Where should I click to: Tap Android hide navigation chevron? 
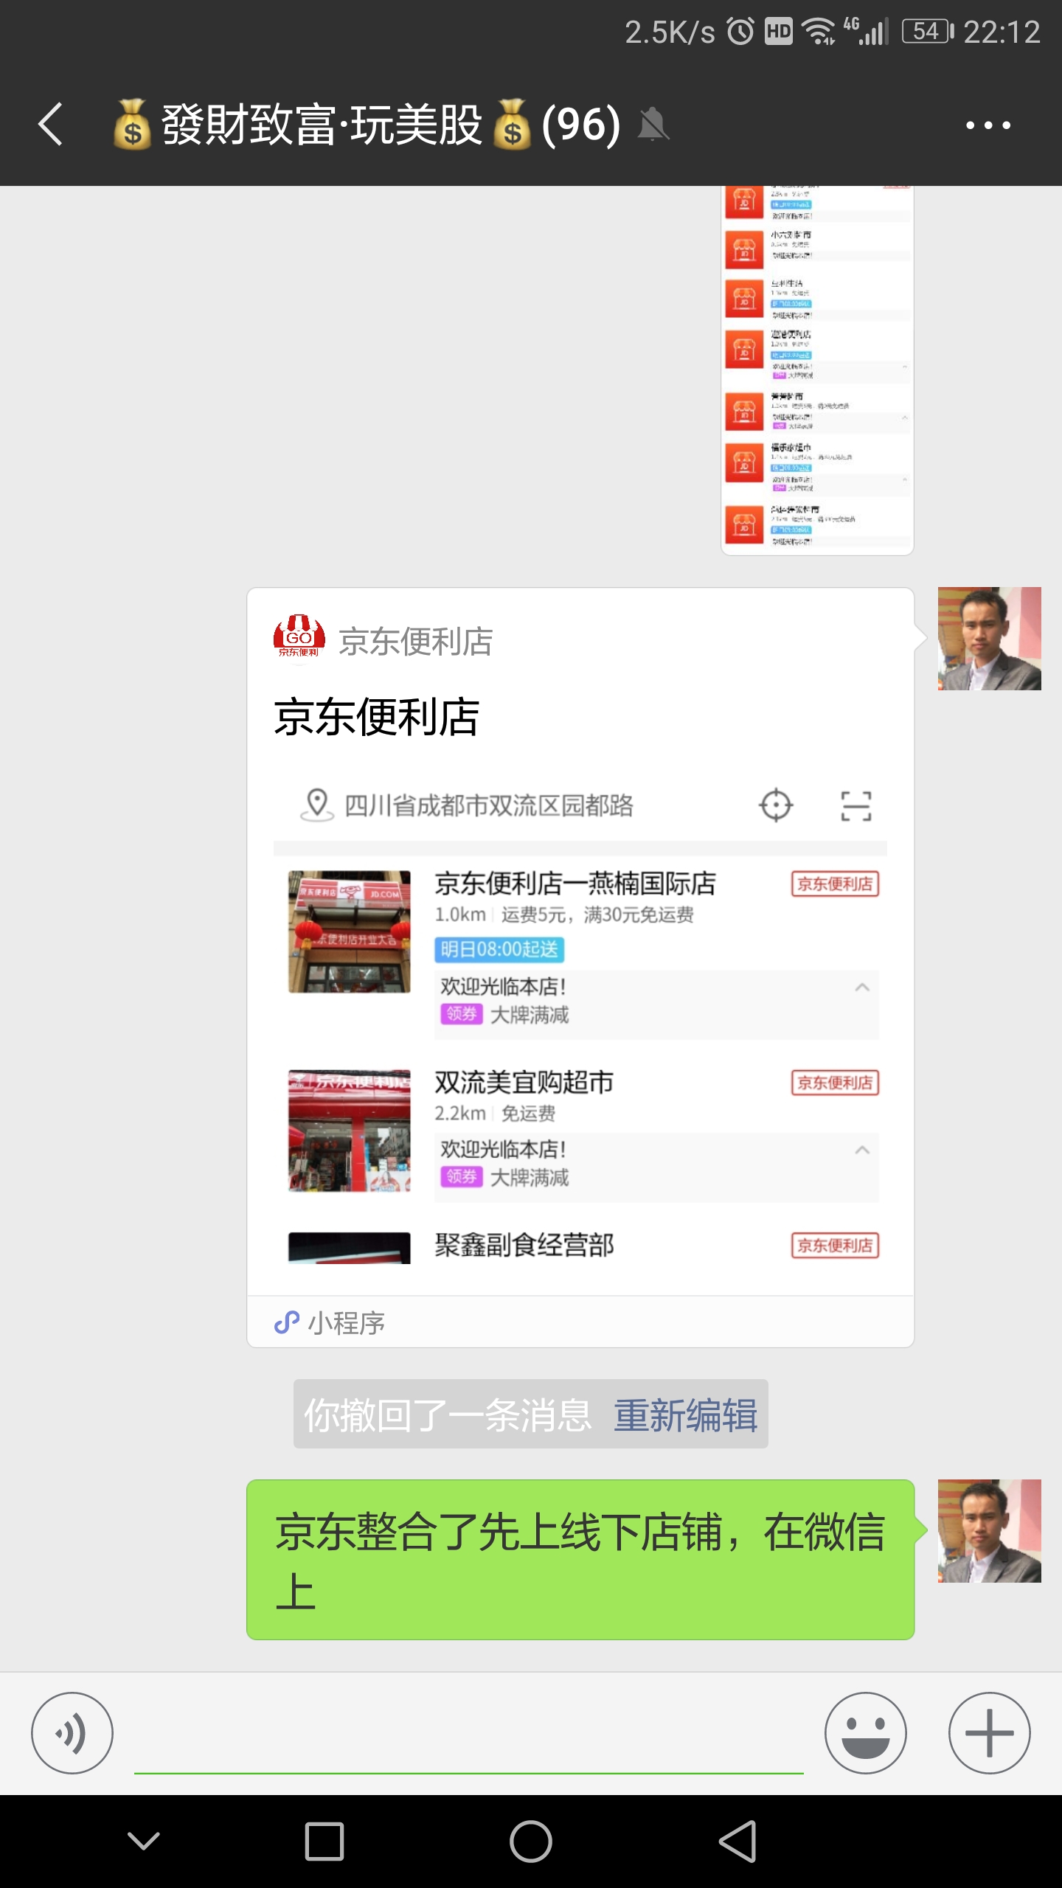[x=144, y=1842]
